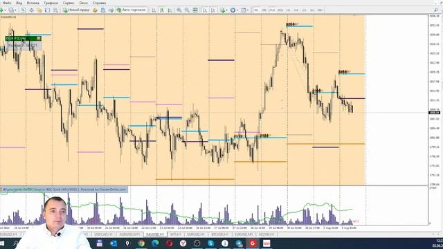Click the Новый ордер button

(x=76, y=10)
